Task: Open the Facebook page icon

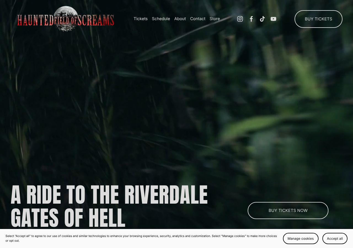Action: coord(251,19)
